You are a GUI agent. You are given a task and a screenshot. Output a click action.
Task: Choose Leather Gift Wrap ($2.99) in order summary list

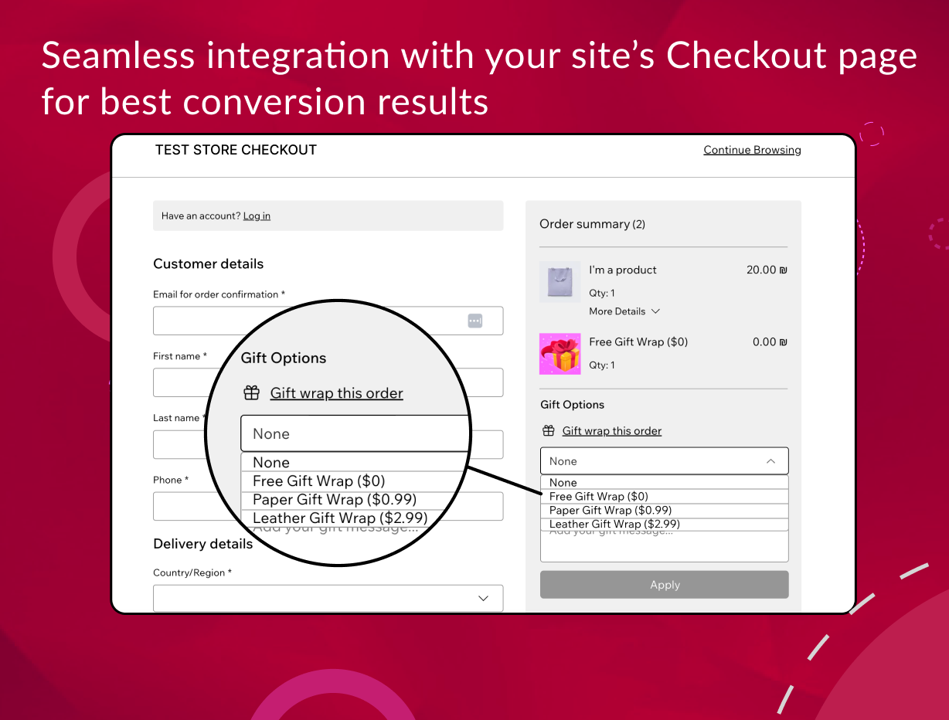click(x=665, y=525)
